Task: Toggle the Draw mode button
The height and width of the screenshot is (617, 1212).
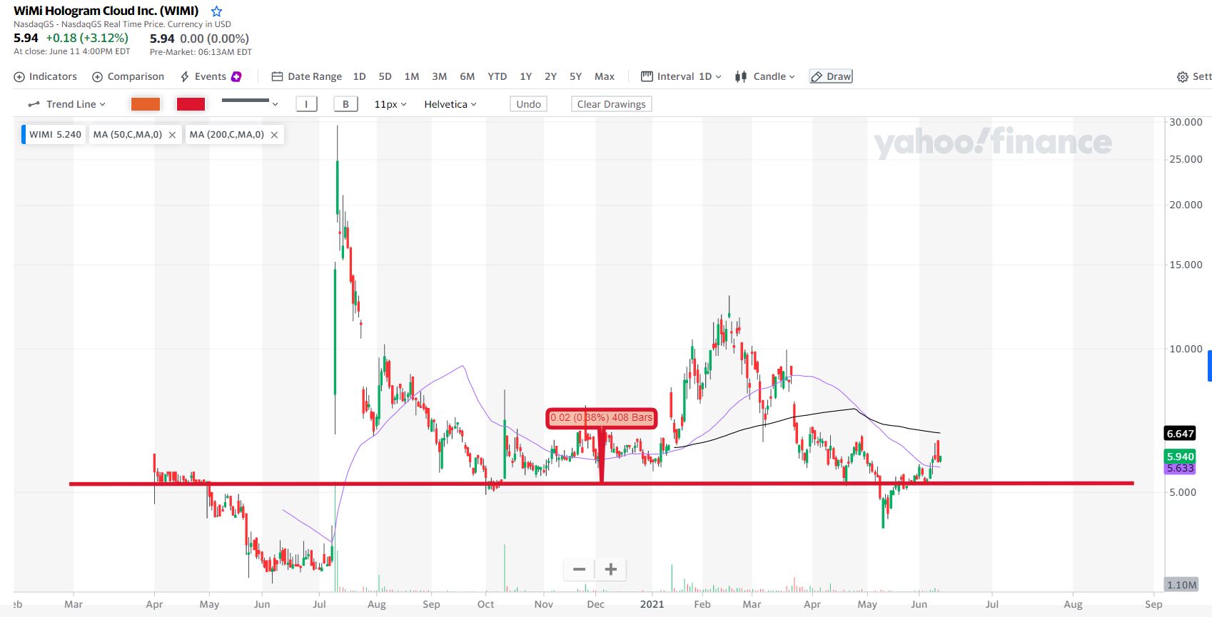Action: [x=831, y=76]
